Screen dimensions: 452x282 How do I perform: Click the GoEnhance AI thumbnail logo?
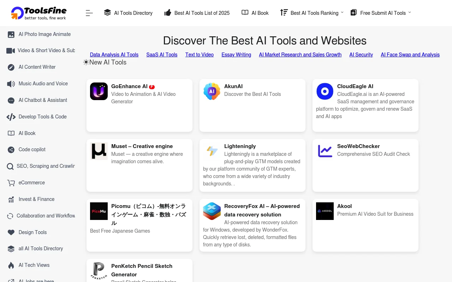pyautogui.click(x=99, y=91)
